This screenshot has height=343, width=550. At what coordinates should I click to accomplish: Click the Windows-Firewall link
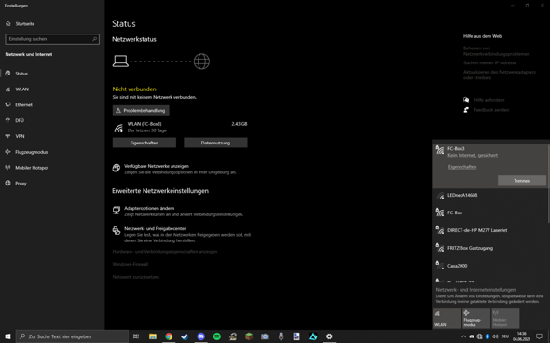(131, 264)
